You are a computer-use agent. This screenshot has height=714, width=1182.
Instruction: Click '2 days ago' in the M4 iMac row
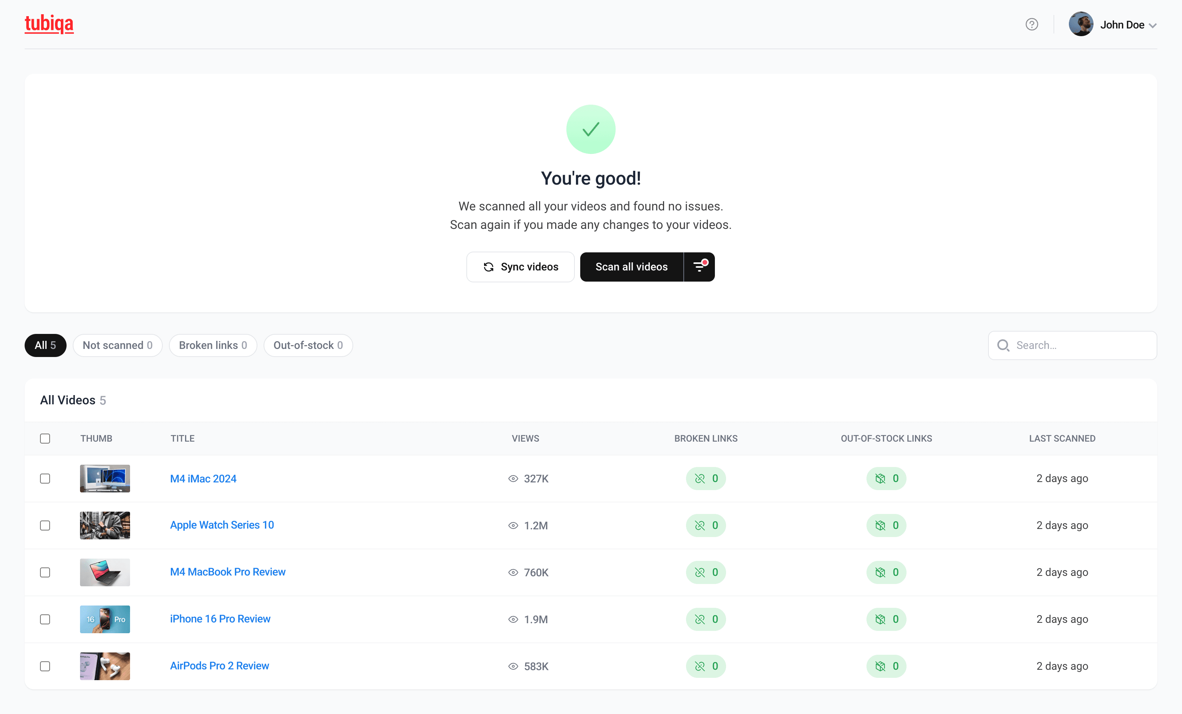pyautogui.click(x=1062, y=479)
